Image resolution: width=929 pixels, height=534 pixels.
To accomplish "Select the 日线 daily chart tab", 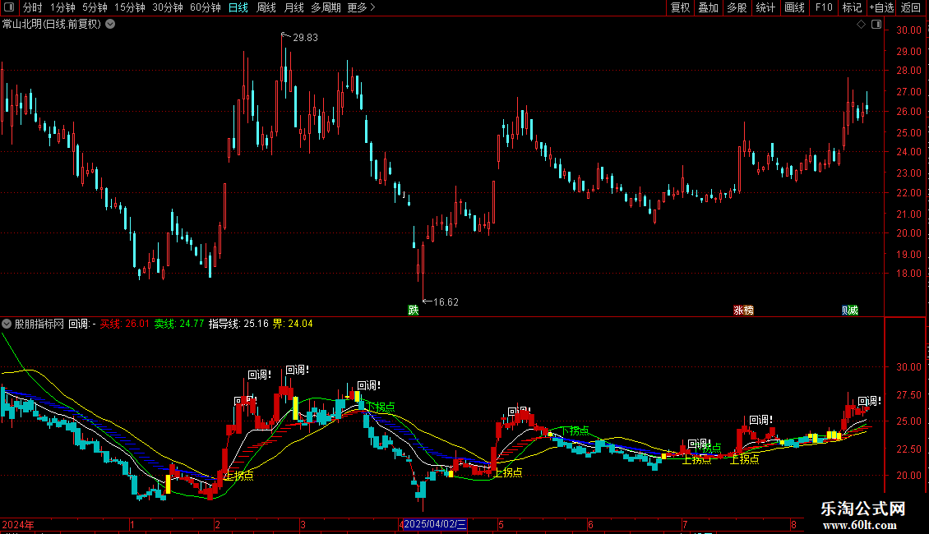I will pyautogui.click(x=238, y=7).
